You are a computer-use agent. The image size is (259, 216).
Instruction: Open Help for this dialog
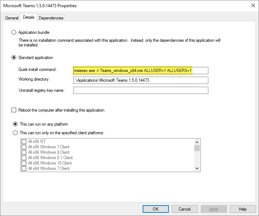(x=243, y=209)
